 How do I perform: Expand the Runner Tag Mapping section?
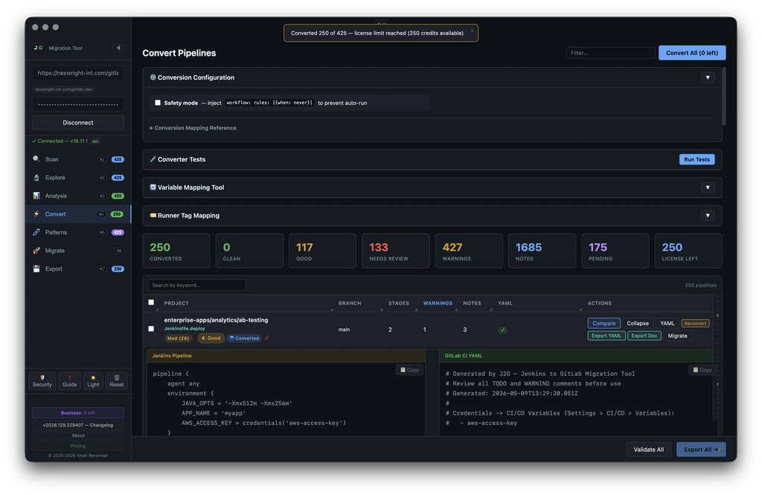click(708, 215)
